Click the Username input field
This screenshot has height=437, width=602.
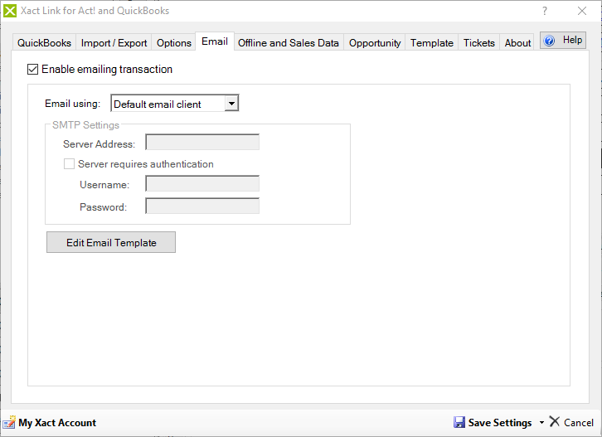point(202,183)
